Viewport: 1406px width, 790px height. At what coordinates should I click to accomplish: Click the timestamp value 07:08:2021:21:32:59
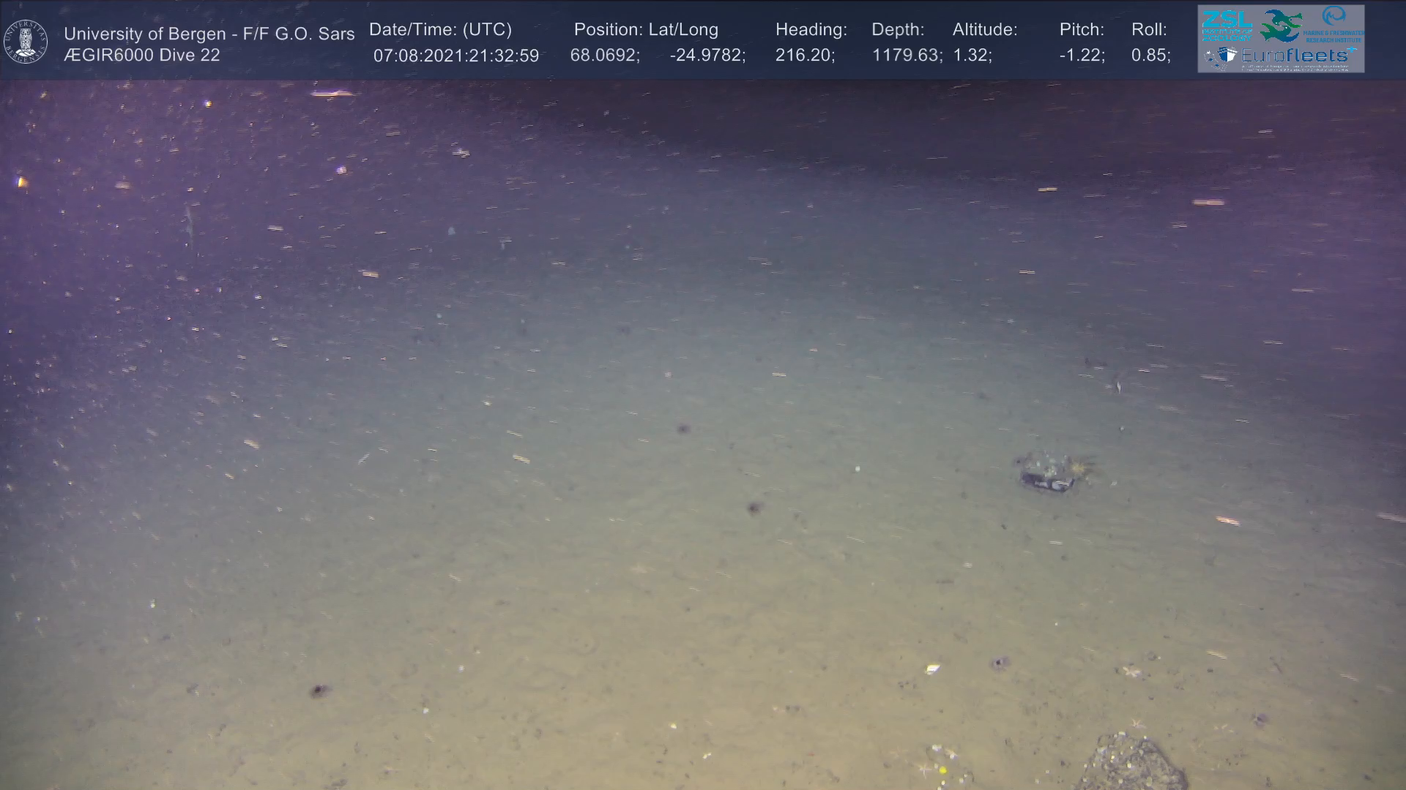[455, 56]
